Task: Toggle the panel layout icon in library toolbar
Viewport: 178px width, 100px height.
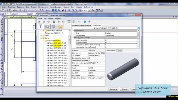Action: coord(69,22)
